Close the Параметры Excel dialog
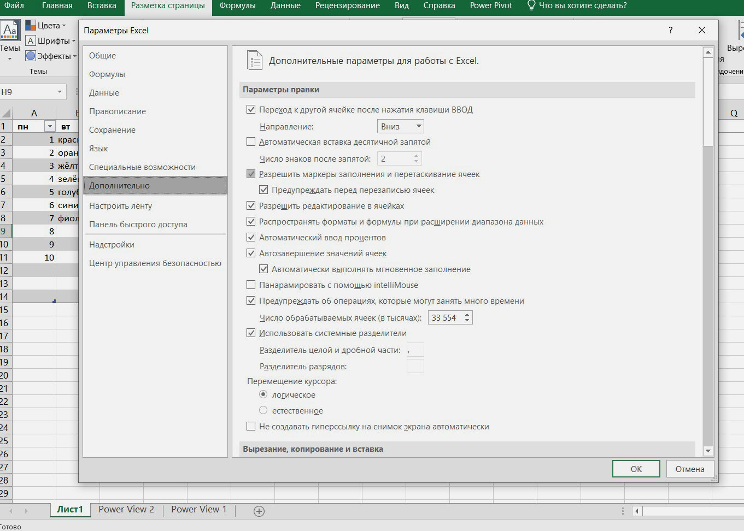The height and width of the screenshot is (531, 744). pos(702,31)
